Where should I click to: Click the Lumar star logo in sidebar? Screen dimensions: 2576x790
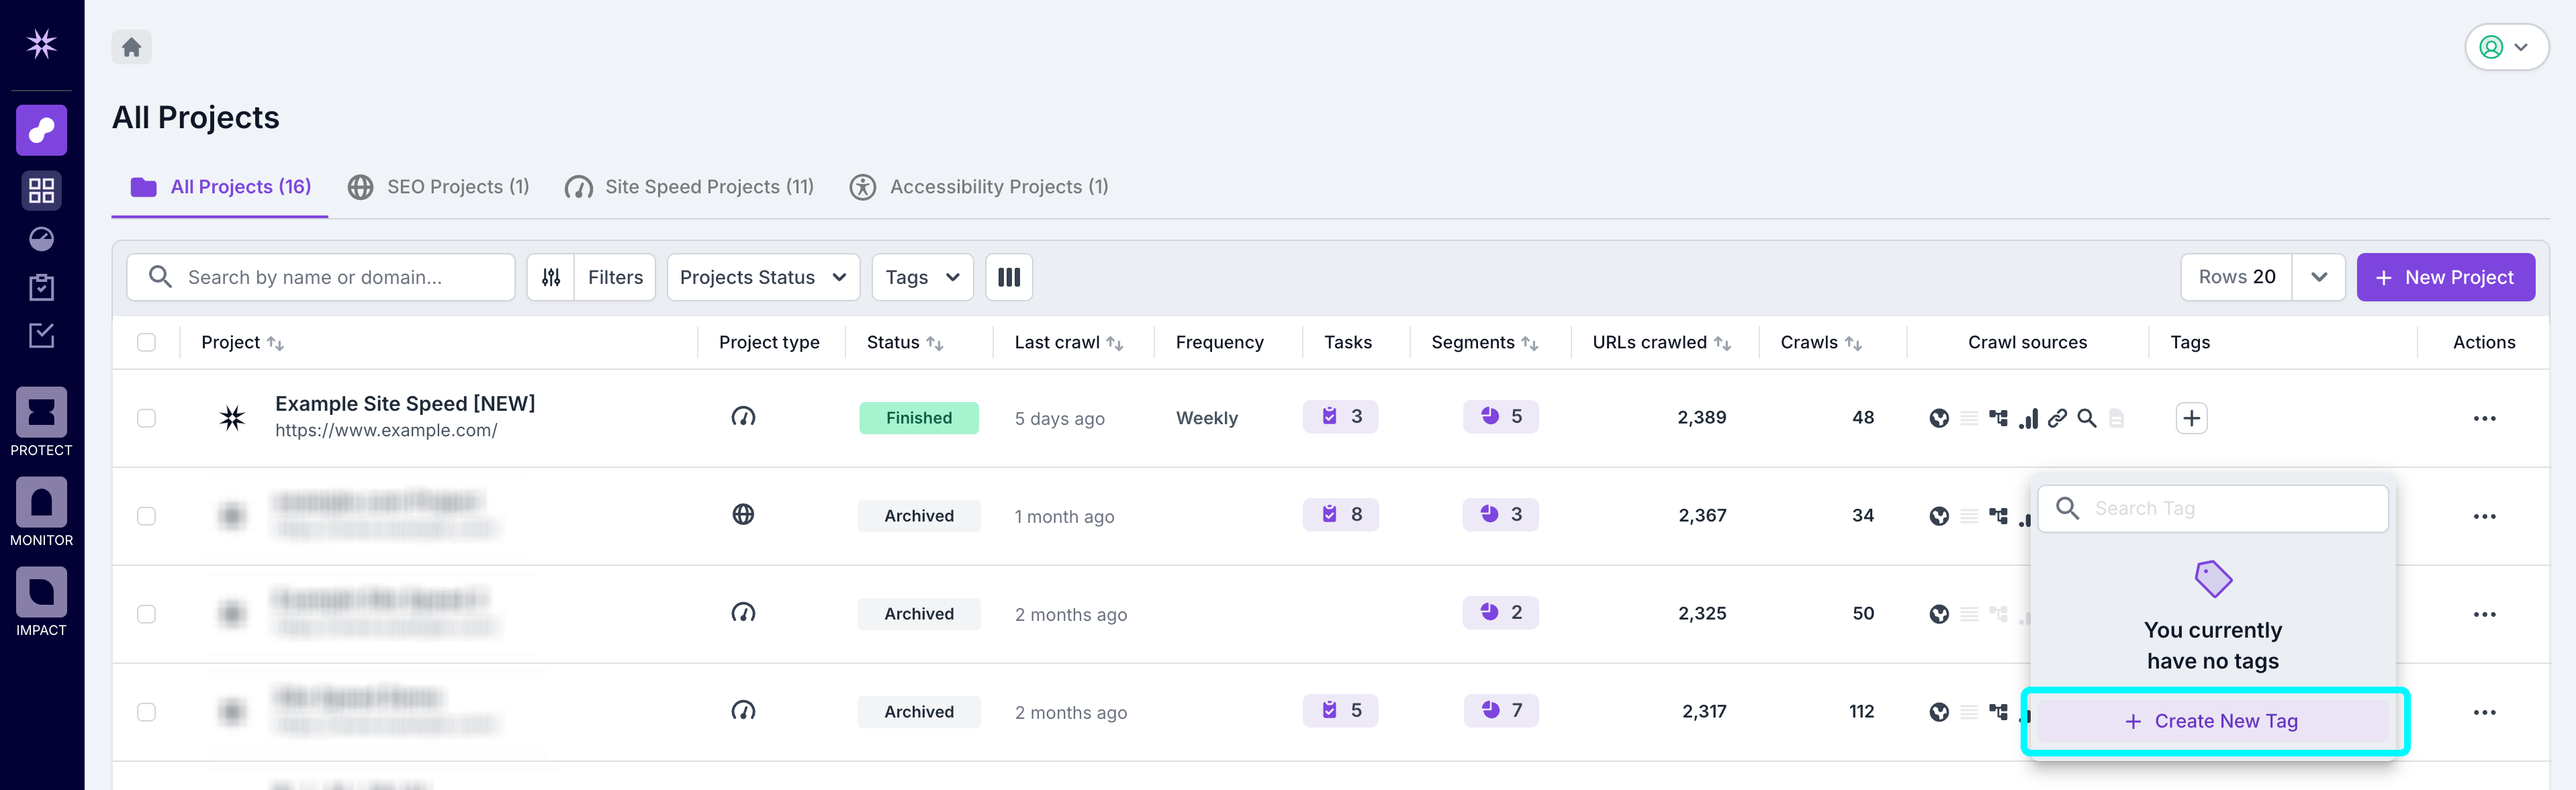(41, 44)
